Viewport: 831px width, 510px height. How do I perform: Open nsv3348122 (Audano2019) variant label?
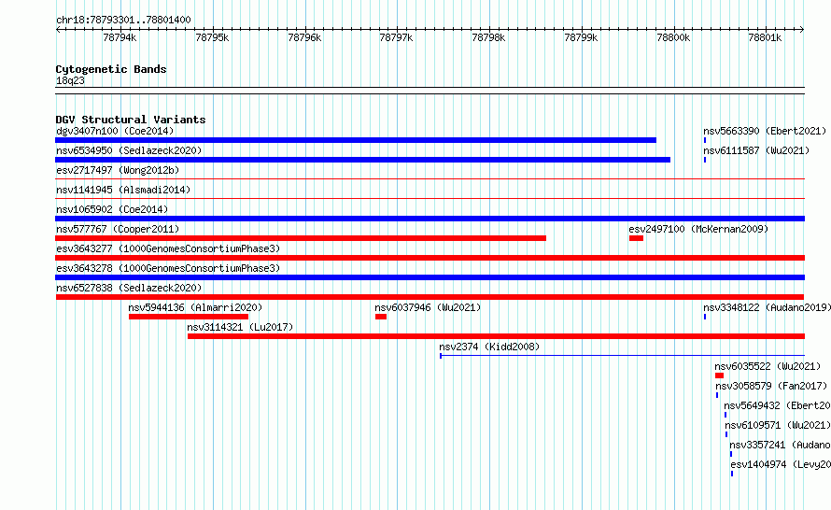pyautogui.click(x=767, y=307)
